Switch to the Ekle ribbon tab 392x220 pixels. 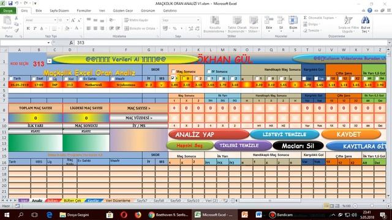(x=39, y=11)
